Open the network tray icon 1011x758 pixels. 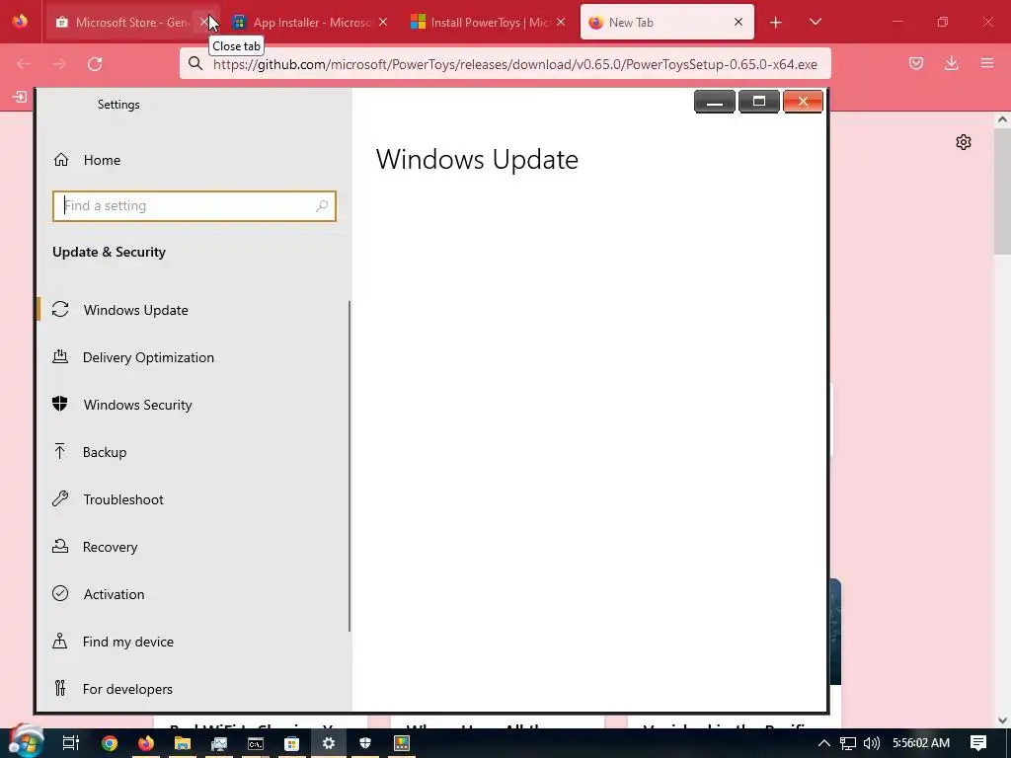click(848, 743)
